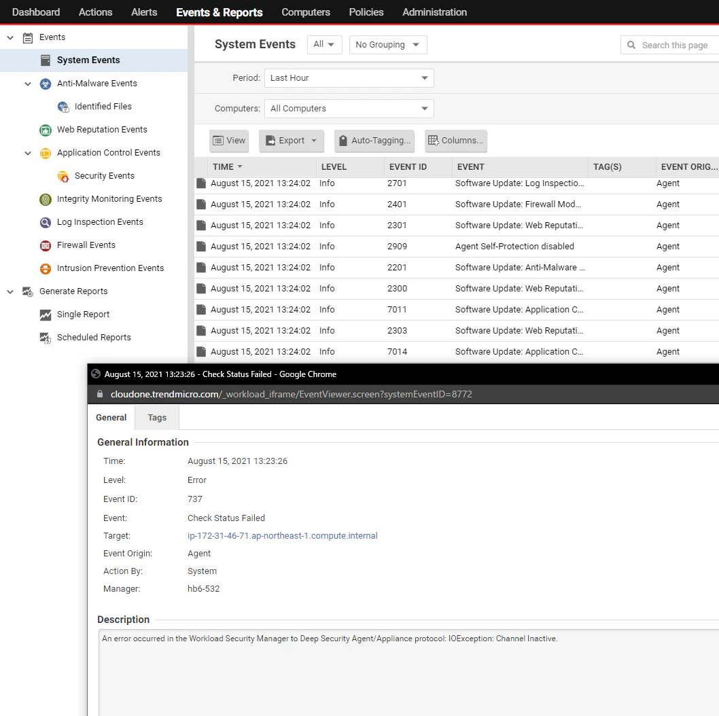Image resolution: width=719 pixels, height=716 pixels.
Task: Click document icon of event 7011 row
Action: point(201,310)
